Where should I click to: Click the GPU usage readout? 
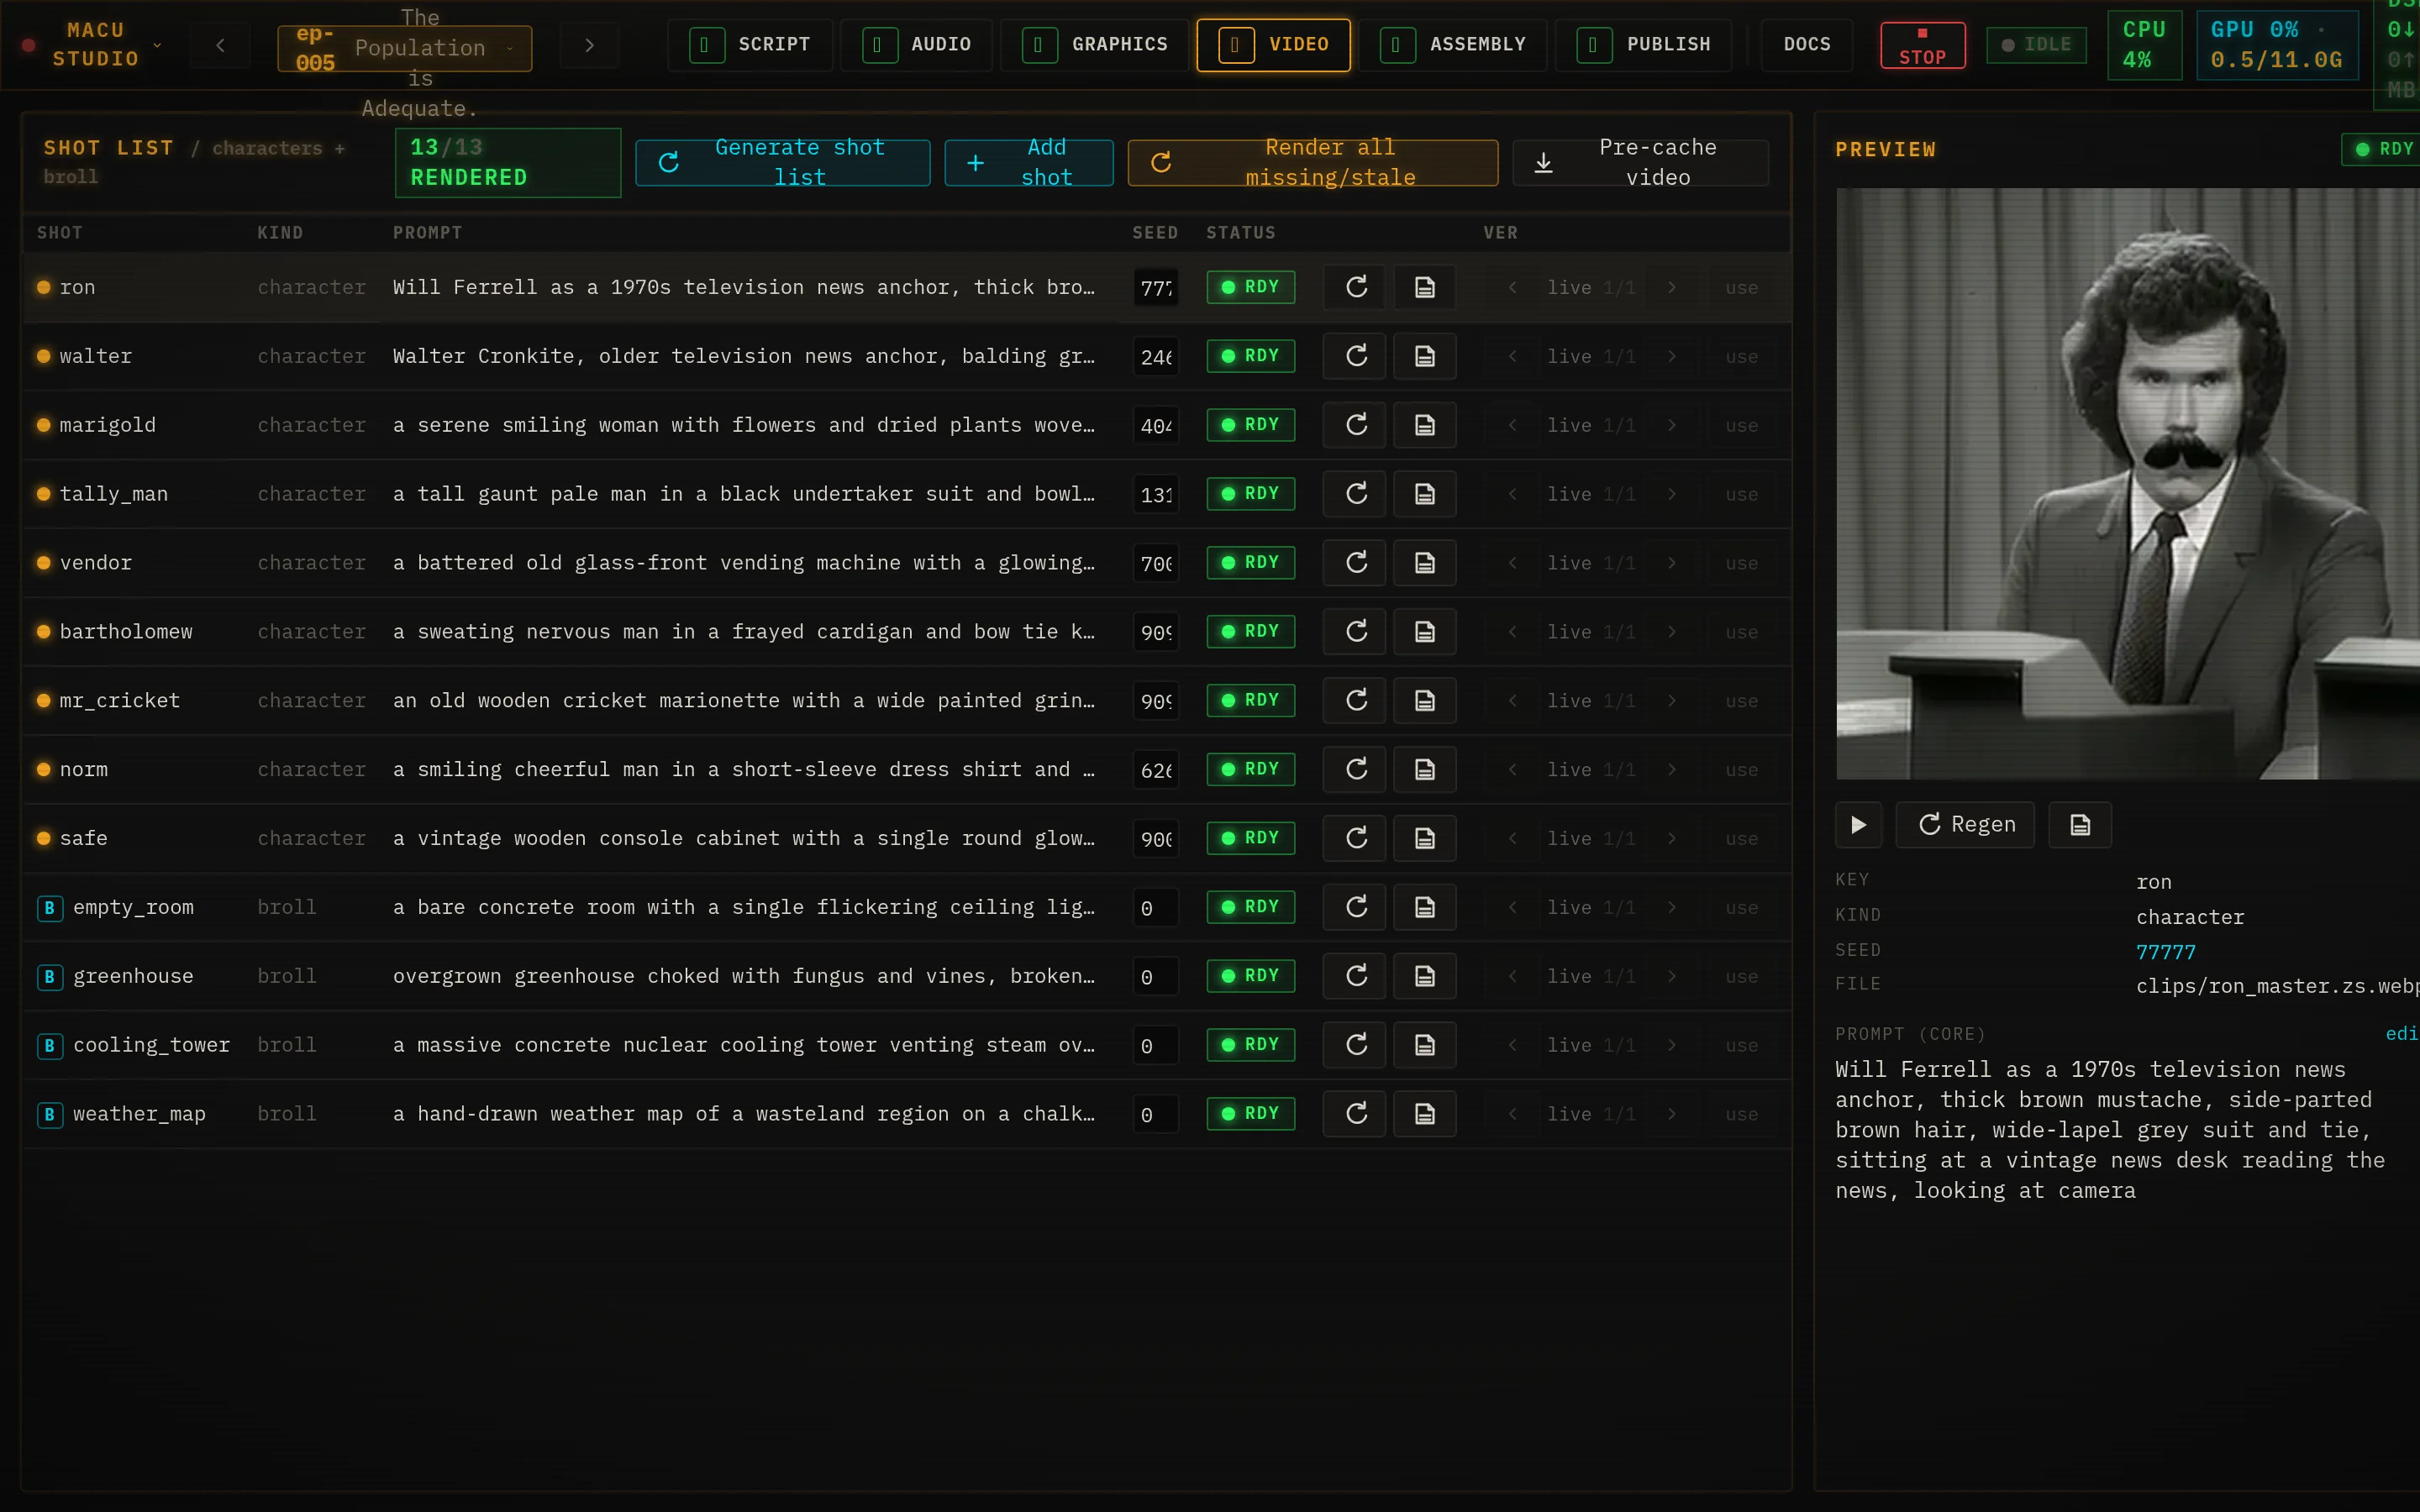[2277, 45]
